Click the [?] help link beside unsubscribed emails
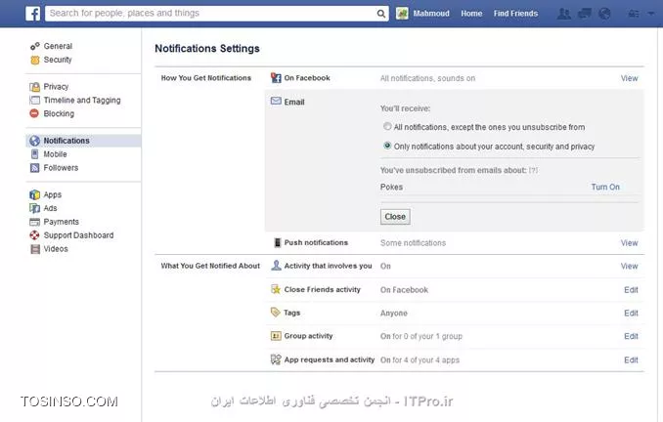 click(533, 170)
